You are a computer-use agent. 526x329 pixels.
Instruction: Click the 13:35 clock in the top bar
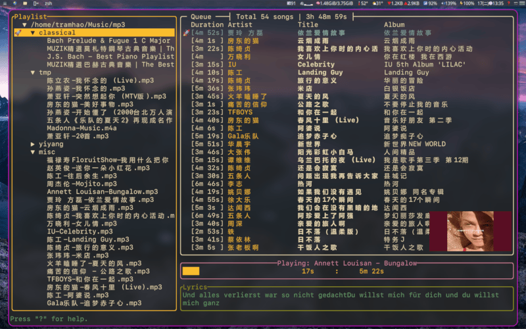tap(496, 3)
